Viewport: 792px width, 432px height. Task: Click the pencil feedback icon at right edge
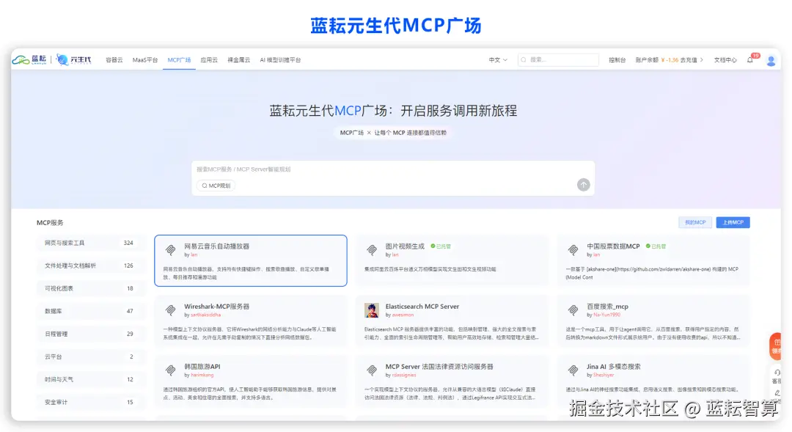[777, 393]
